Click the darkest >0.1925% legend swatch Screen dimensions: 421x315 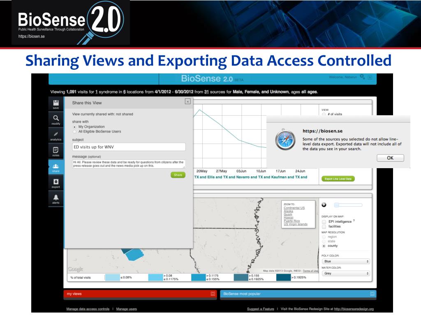pyautogui.click(x=284, y=278)
